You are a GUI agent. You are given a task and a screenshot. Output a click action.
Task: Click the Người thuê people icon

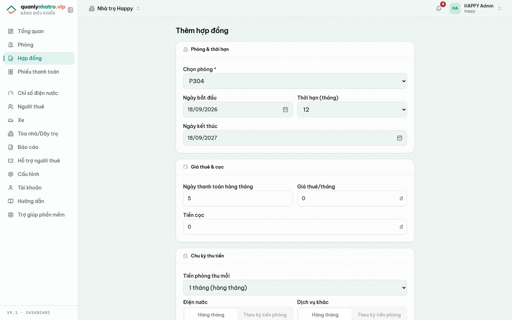tap(11, 107)
